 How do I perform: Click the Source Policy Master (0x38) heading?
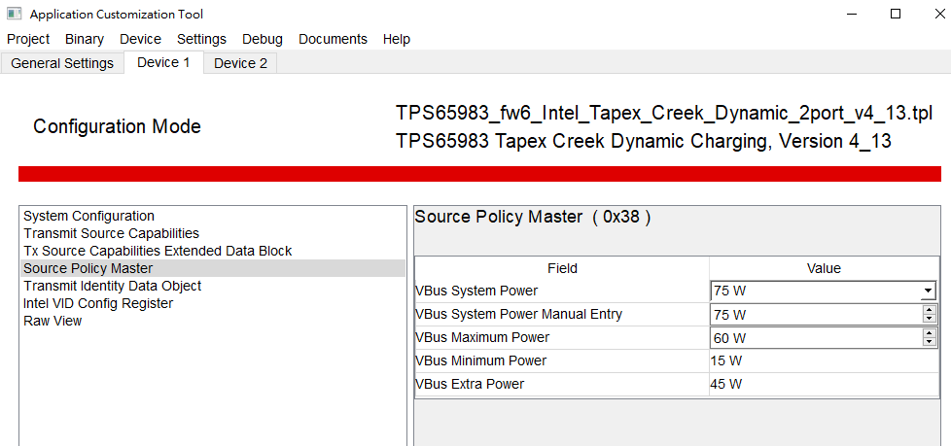pos(533,217)
